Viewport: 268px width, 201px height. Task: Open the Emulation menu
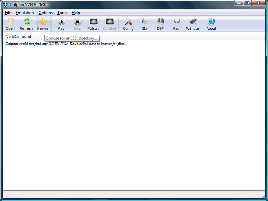[x=24, y=13]
